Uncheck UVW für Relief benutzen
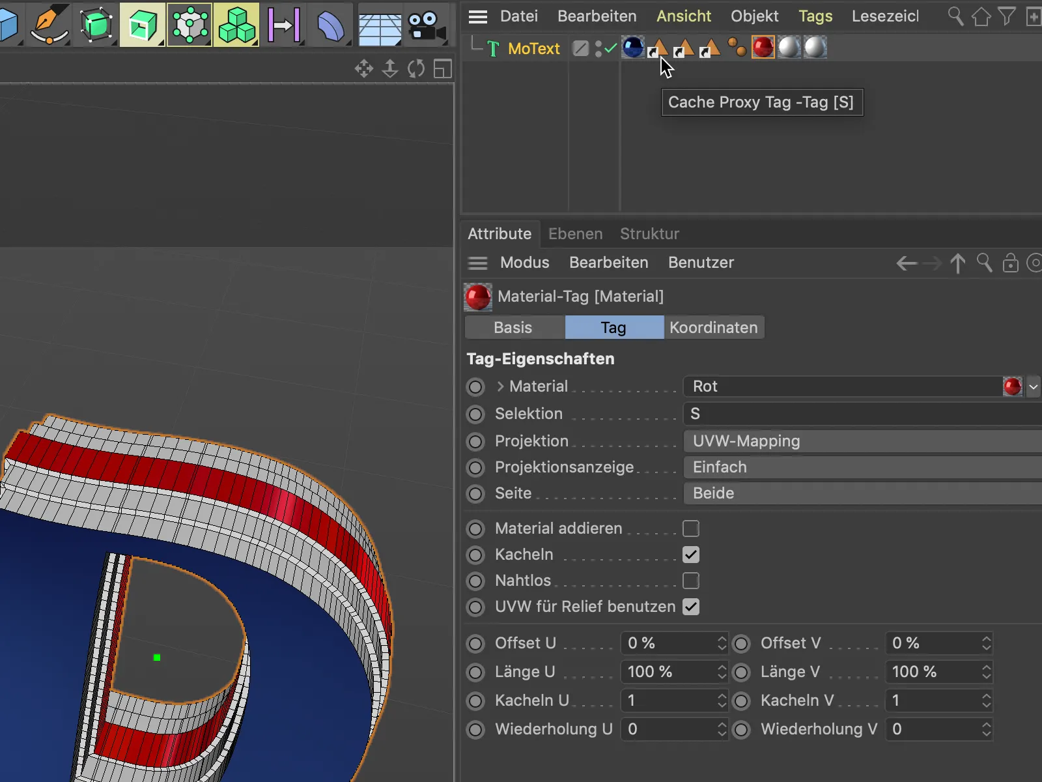 click(691, 607)
